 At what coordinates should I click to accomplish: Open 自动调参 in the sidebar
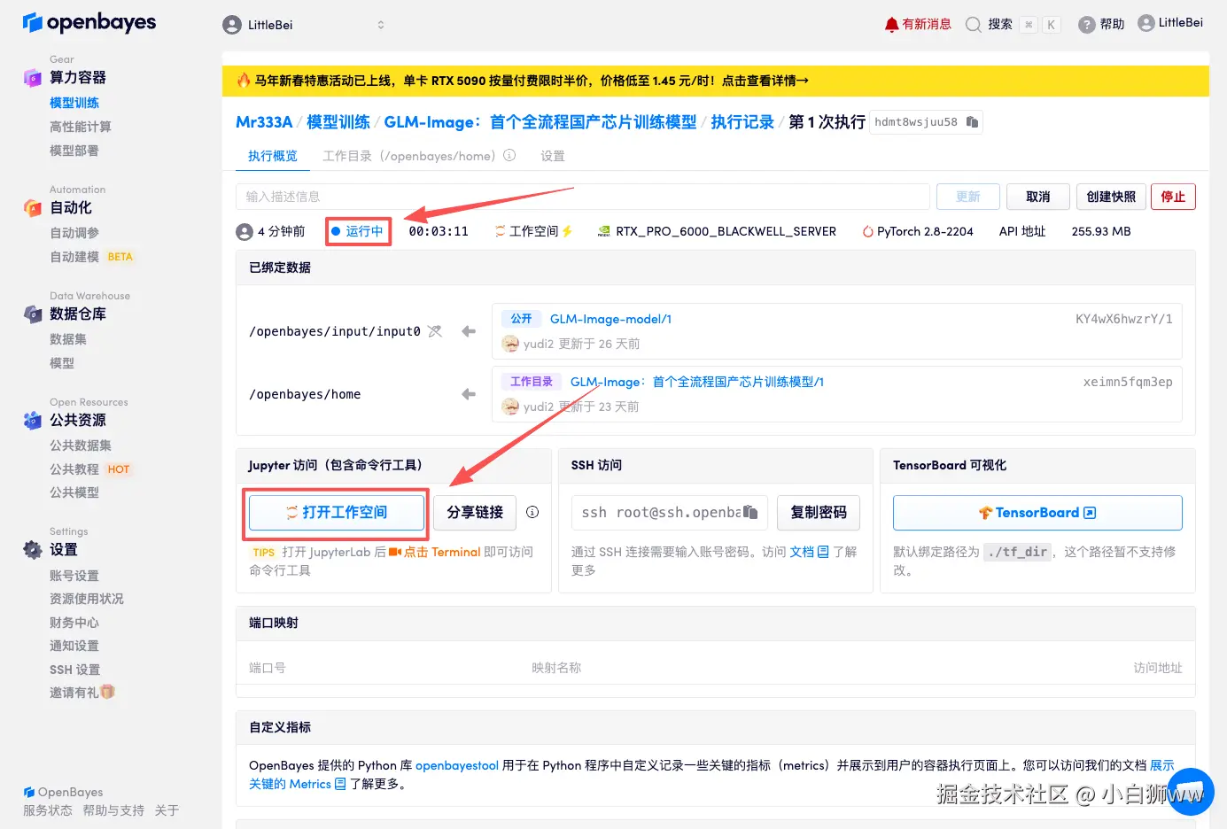pos(74,233)
